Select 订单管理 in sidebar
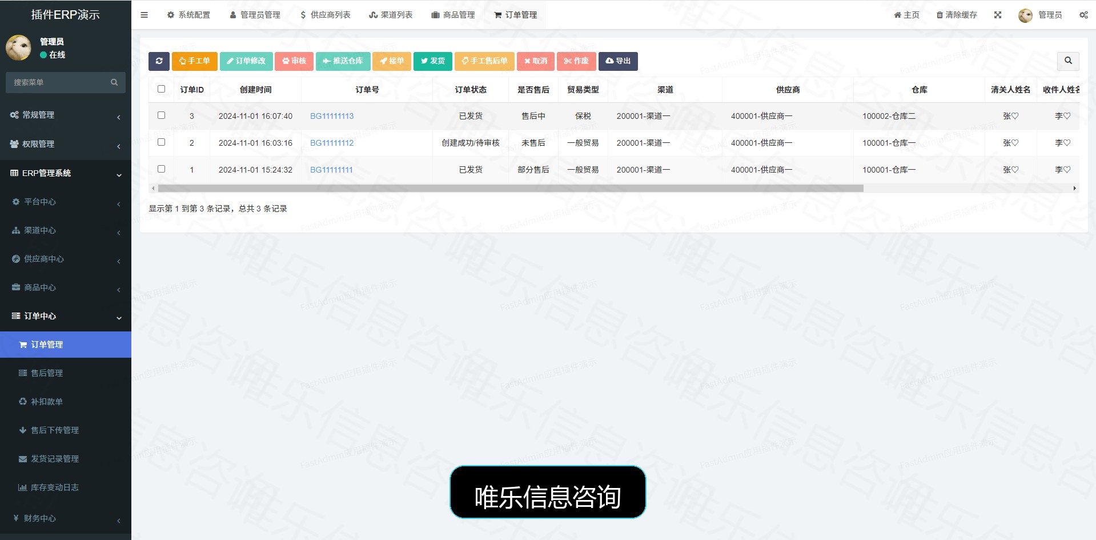The image size is (1096, 540). click(66, 345)
